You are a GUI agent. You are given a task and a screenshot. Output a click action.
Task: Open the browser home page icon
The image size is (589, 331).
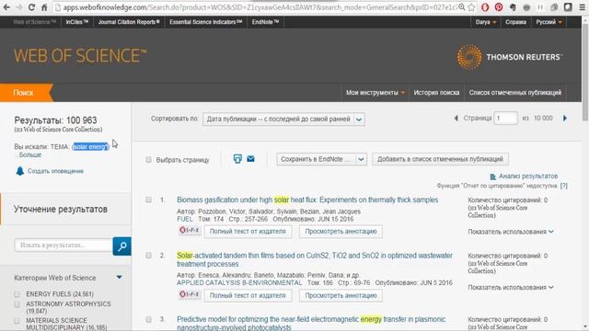[44, 7]
